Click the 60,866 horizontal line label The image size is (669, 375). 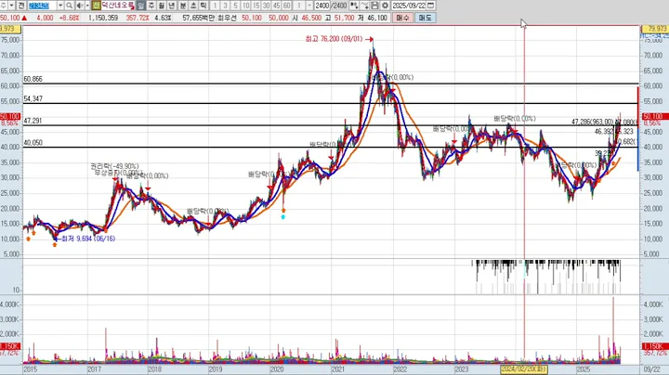pyautogui.click(x=33, y=79)
